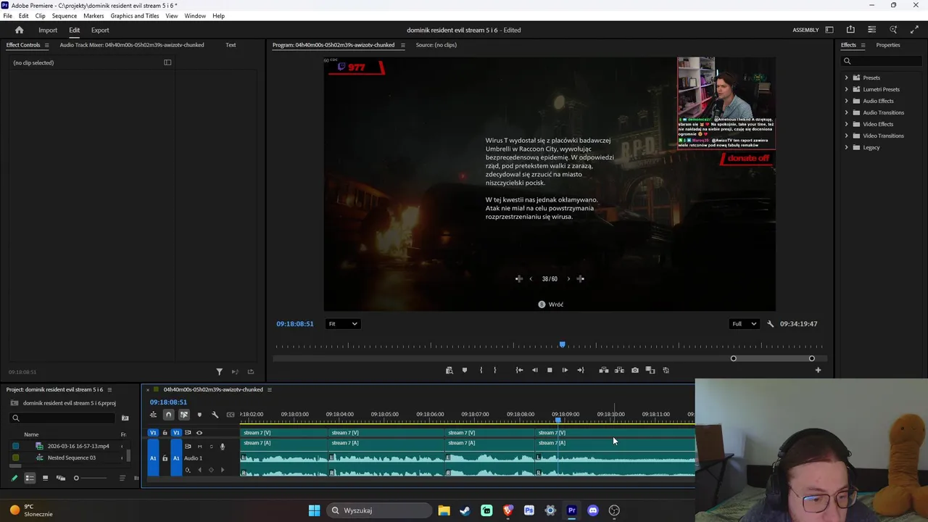
Task: Click the Program Monitor playhead marker
Action: coord(562,345)
